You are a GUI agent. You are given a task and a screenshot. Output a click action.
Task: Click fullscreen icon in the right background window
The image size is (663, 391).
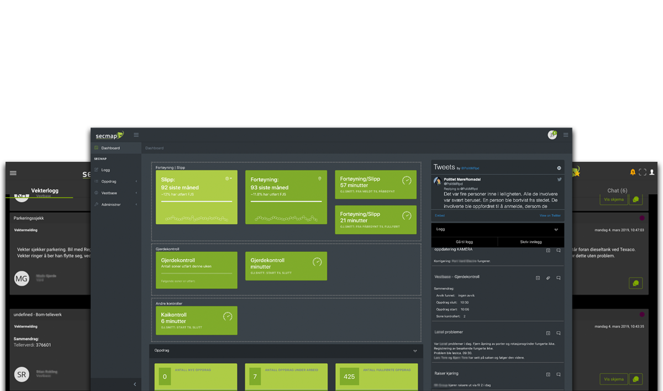pos(643,172)
